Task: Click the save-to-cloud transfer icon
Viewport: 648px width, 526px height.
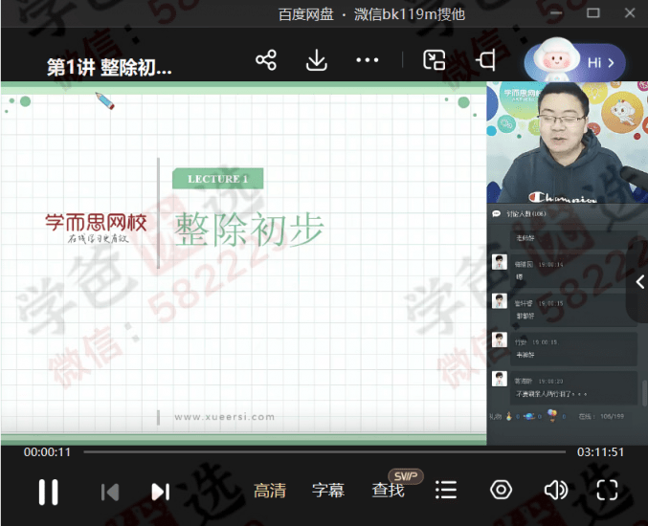Action: pos(434,60)
